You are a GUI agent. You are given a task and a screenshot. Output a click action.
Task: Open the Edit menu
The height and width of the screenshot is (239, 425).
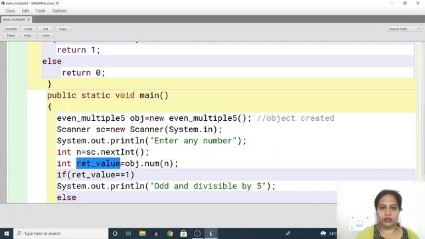(x=25, y=11)
